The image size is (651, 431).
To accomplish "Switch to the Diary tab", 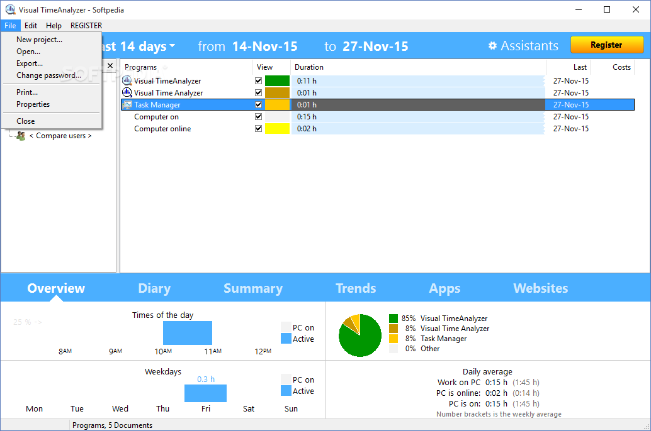I will point(154,288).
